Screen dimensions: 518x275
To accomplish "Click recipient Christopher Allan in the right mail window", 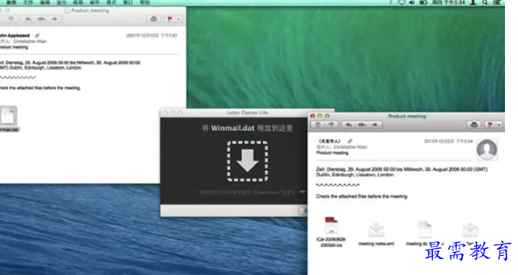I will click(350, 147).
